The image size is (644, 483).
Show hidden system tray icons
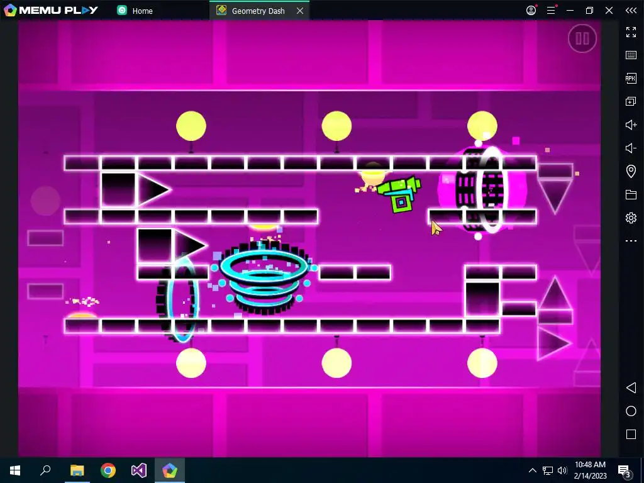pyautogui.click(x=532, y=470)
